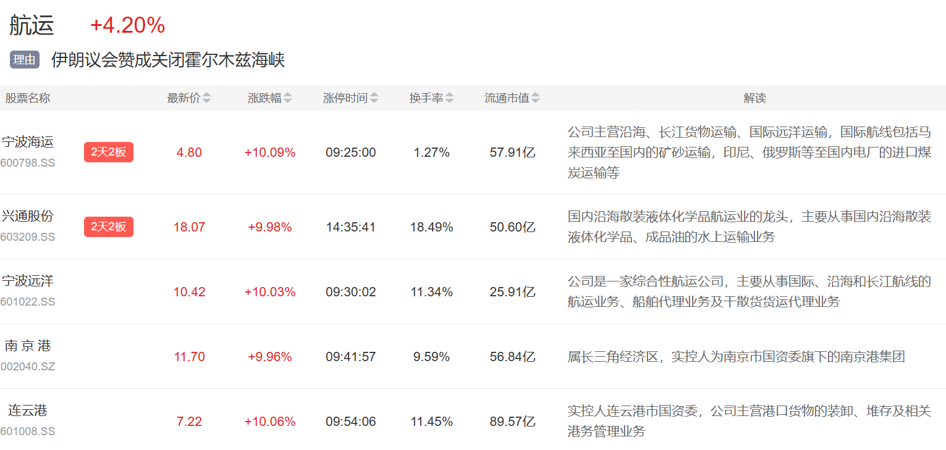Viewport: 946px width, 450px height.
Task: Open 宁波海运 stock details
Action: pyautogui.click(x=28, y=142)
